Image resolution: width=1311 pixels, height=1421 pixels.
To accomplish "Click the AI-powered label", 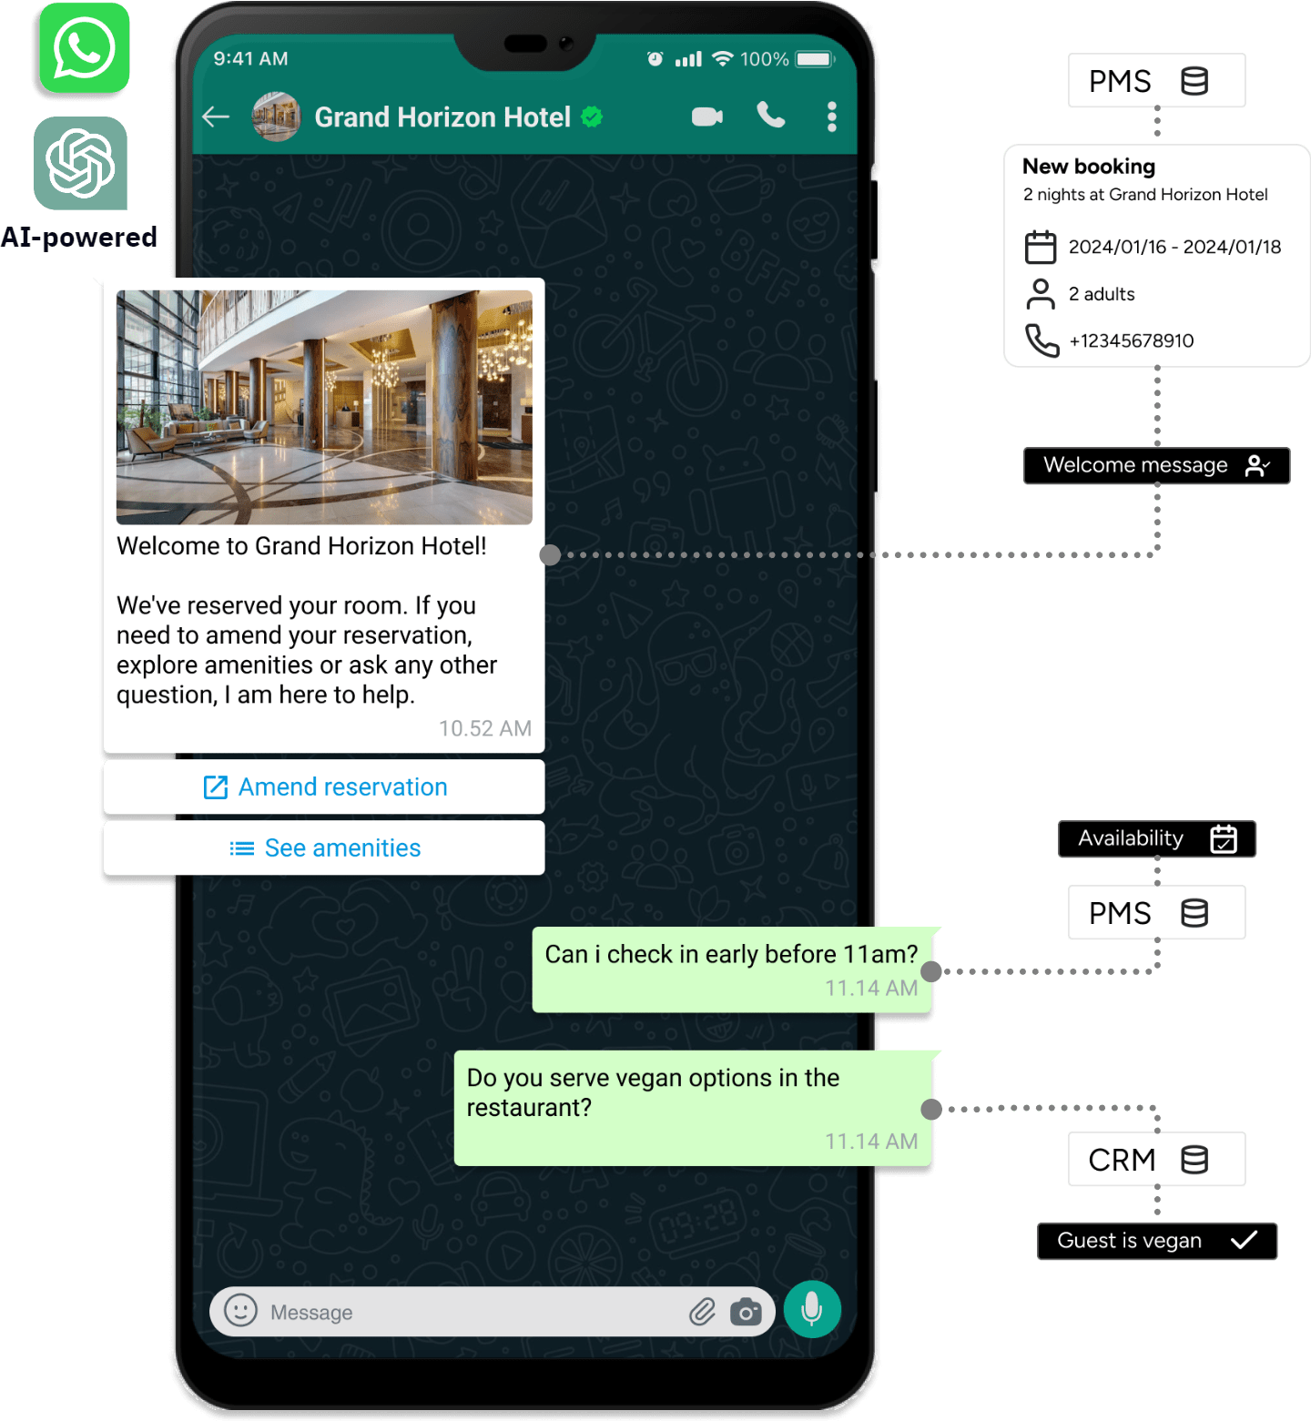I will 78,237.
